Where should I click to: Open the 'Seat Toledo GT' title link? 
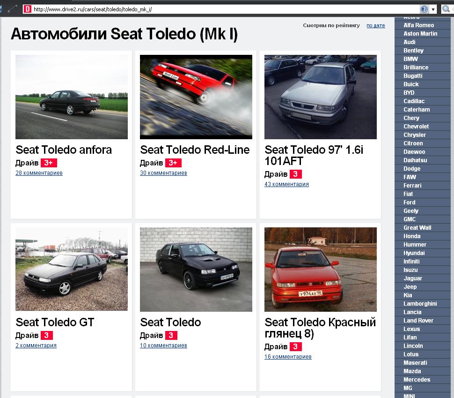click(55, 322)
